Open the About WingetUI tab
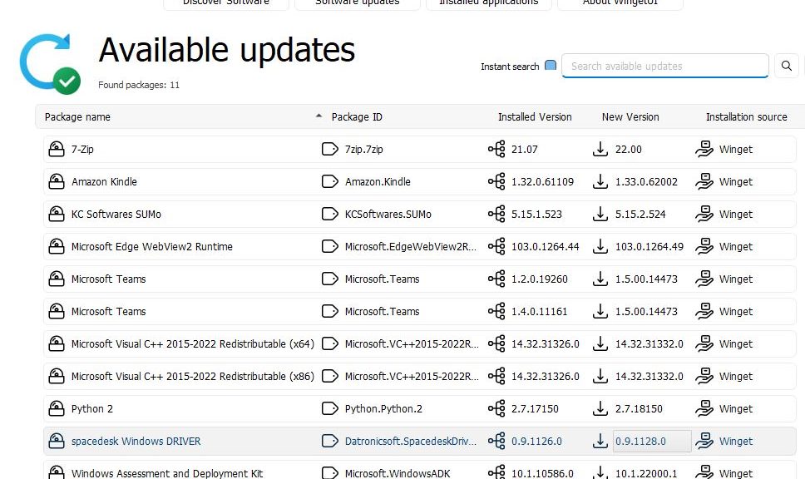 [x=620, y=3]
